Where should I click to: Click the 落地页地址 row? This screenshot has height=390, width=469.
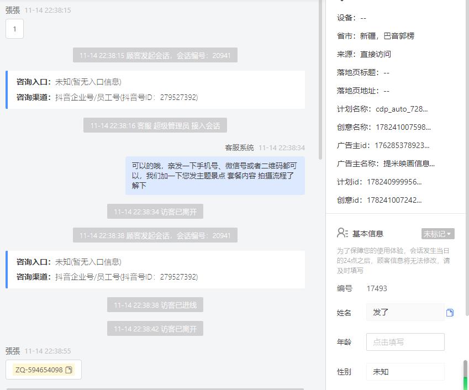coord(363,91)
